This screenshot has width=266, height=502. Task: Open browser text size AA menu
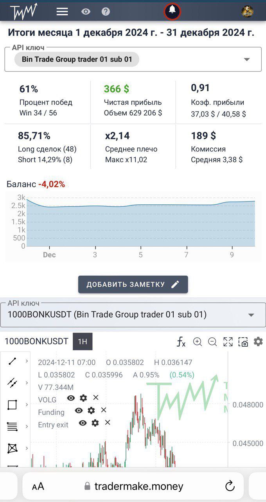pos(38,487)
